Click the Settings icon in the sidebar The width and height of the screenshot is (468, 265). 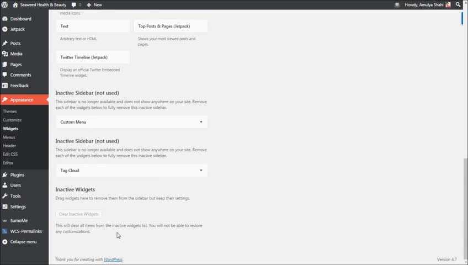pyautogui.click(x=5, y=206)
